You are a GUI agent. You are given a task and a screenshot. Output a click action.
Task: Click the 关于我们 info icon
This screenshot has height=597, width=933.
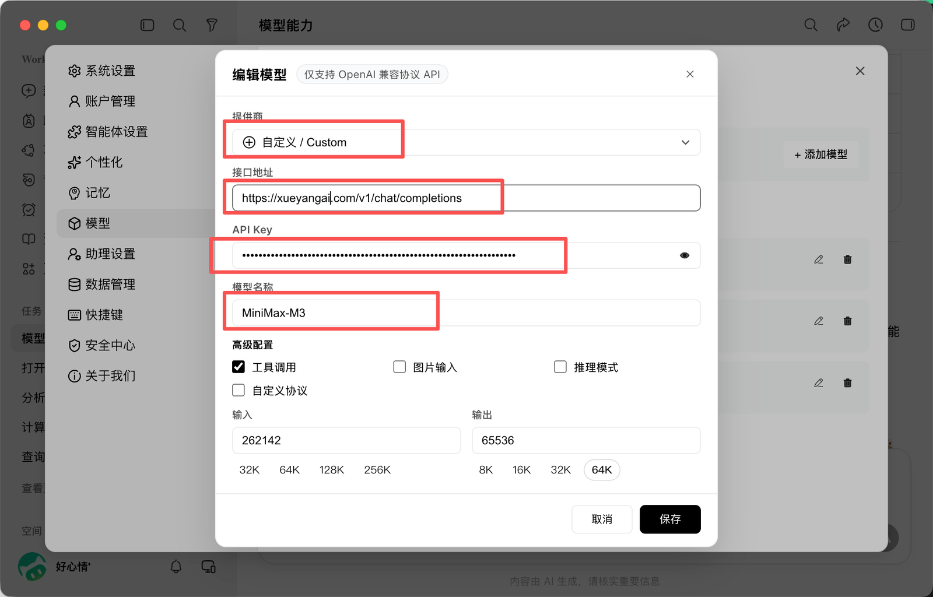74,376
